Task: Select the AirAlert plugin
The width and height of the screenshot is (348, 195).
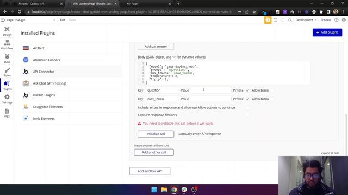Action: (x=71, y=48)
